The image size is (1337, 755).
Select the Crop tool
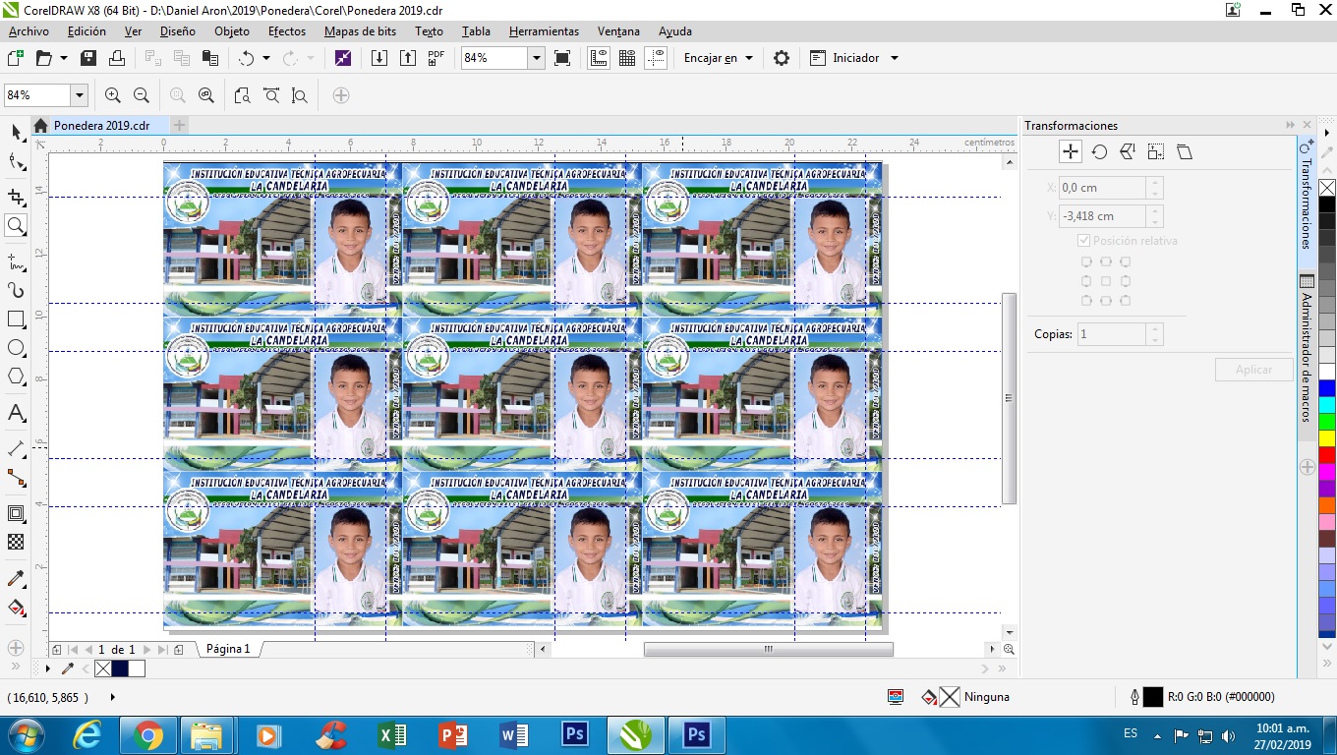17,198
